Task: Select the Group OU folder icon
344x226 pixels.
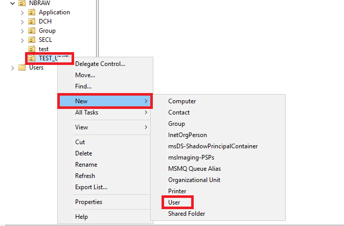Action: coord(32,31)
